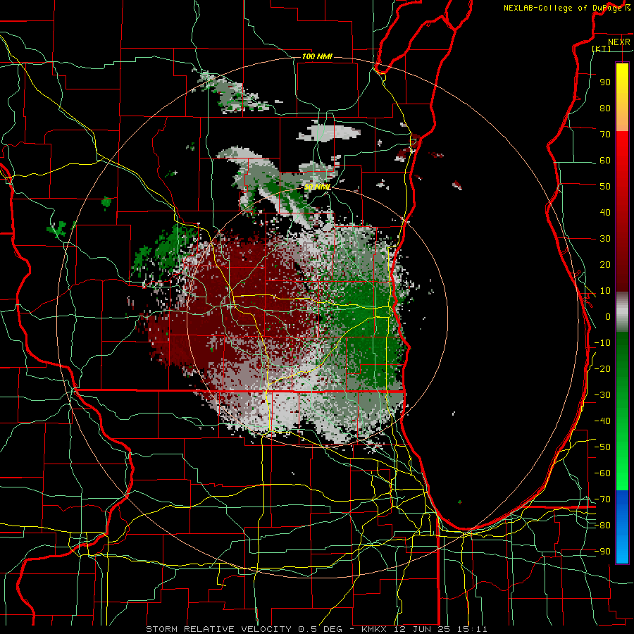The width and height of the screenshot is (634, 634).
Task: Click the -10 value on the velocity scale
Action: (602, 343)
